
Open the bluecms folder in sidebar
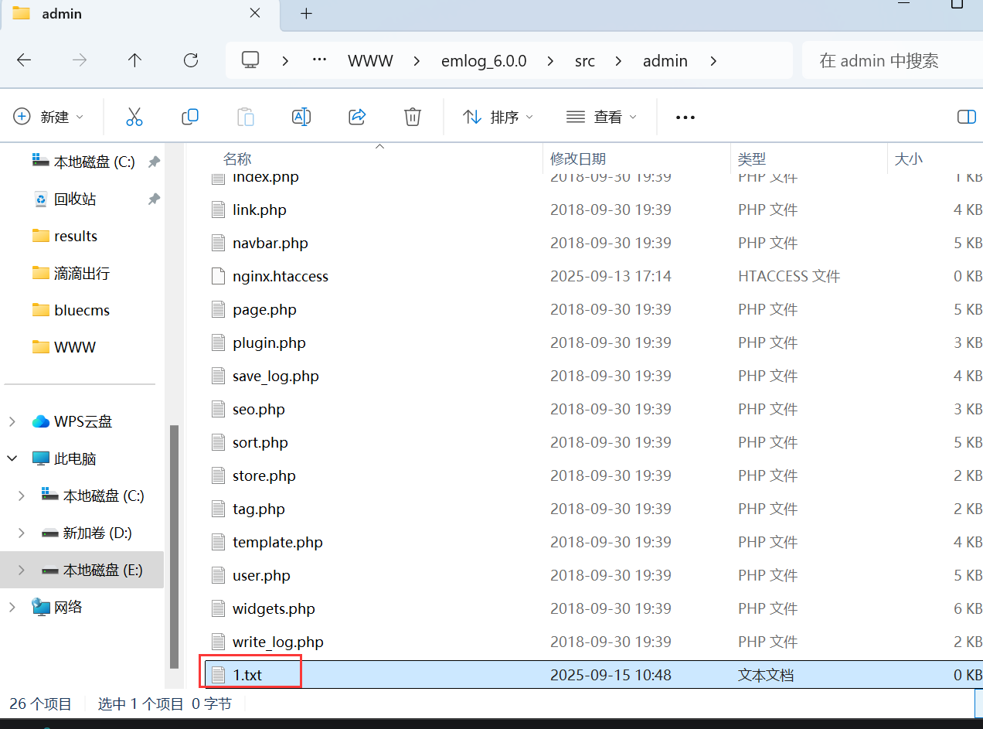pos(82,311)
